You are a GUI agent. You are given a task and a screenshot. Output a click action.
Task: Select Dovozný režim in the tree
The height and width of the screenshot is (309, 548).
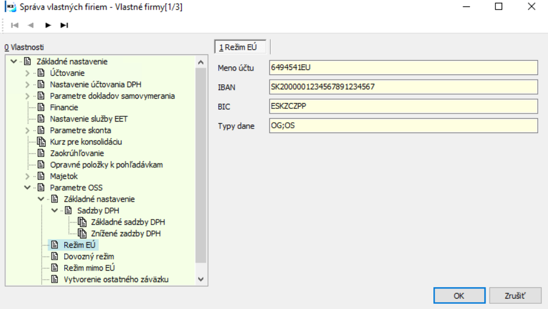click(89, 257)
